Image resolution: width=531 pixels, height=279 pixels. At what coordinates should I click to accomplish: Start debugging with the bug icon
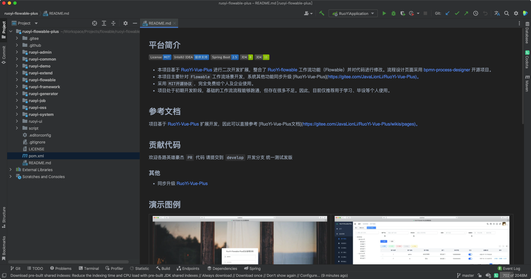[393, 13]
